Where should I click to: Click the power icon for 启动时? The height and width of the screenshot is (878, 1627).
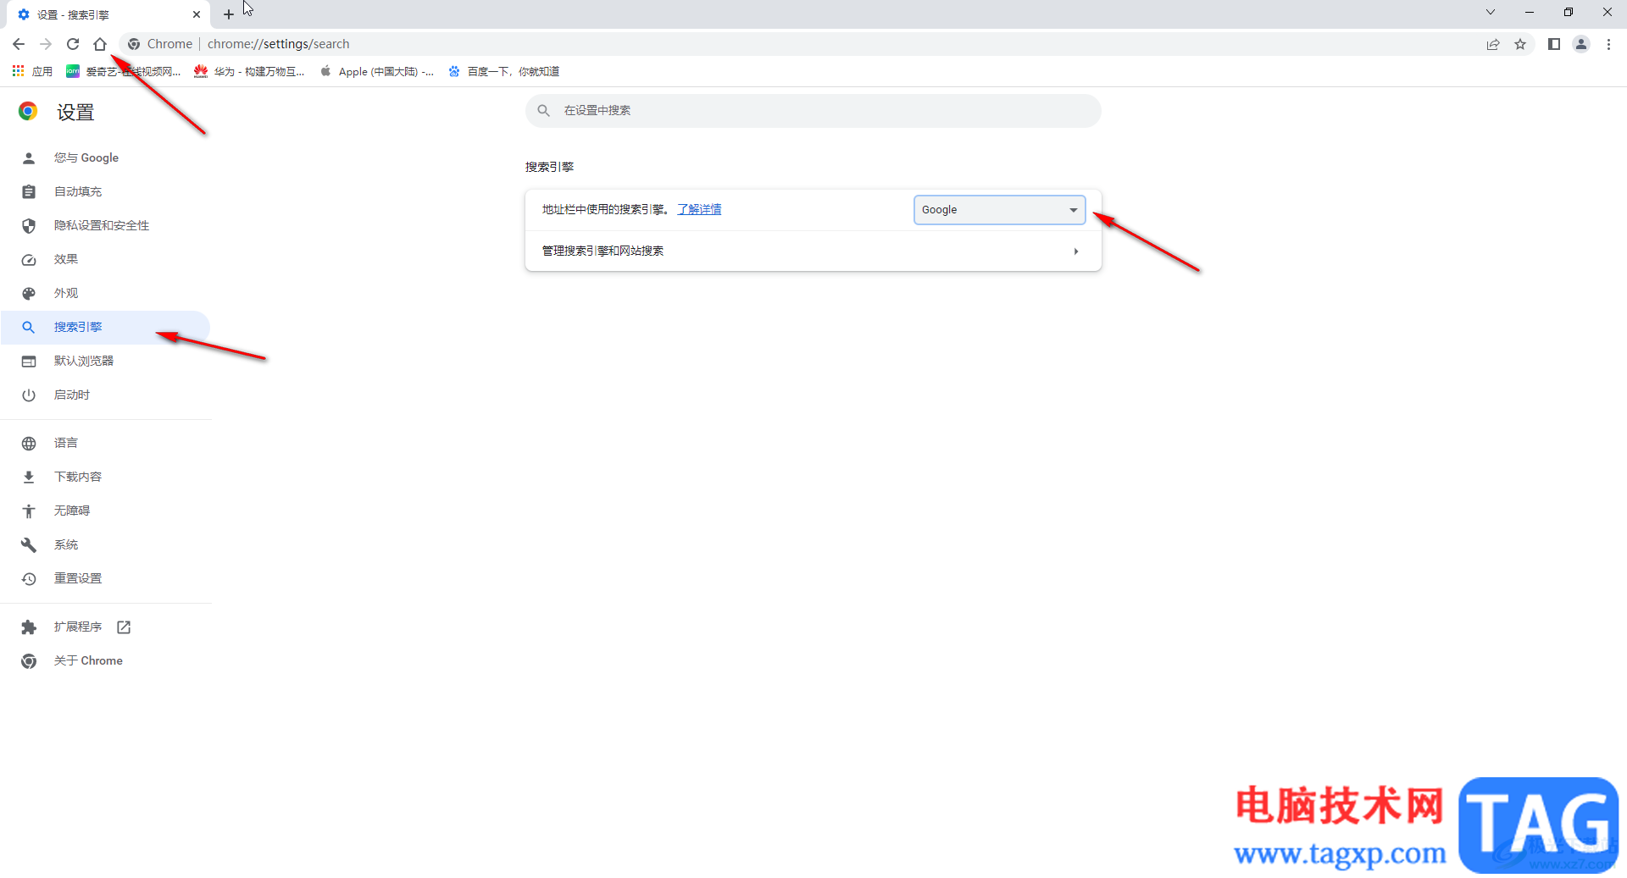point(29,395)
